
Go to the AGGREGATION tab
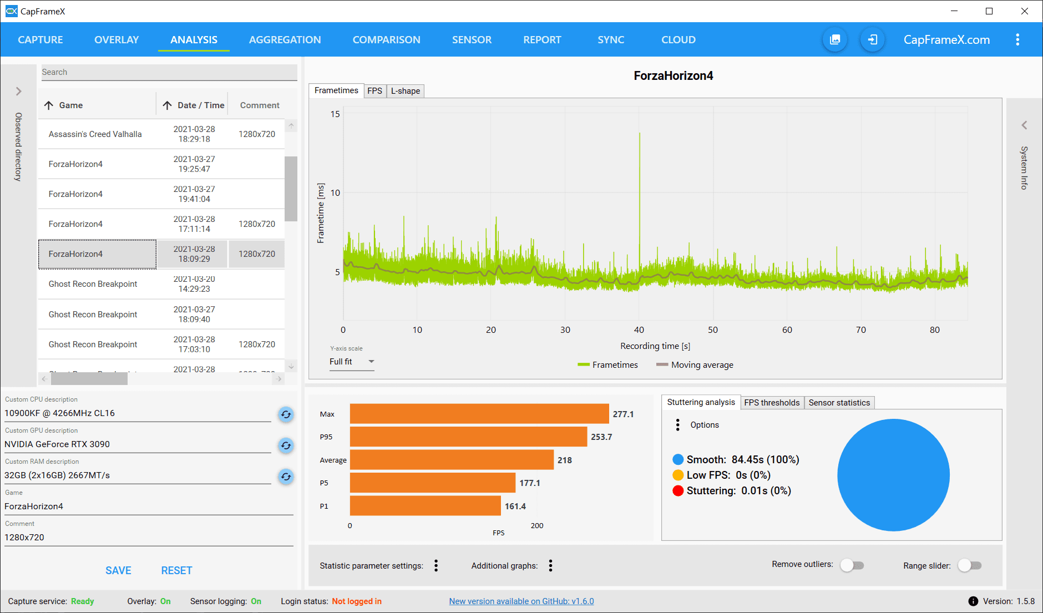click(x=285, y=40)
